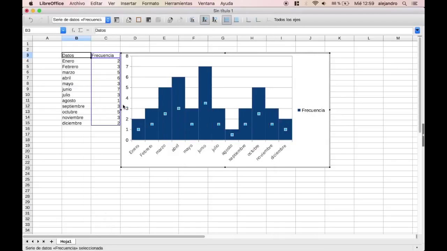Select the agosto bar in the chart
Viewport: 447px width, 251px height.
[x=232, y=135]
